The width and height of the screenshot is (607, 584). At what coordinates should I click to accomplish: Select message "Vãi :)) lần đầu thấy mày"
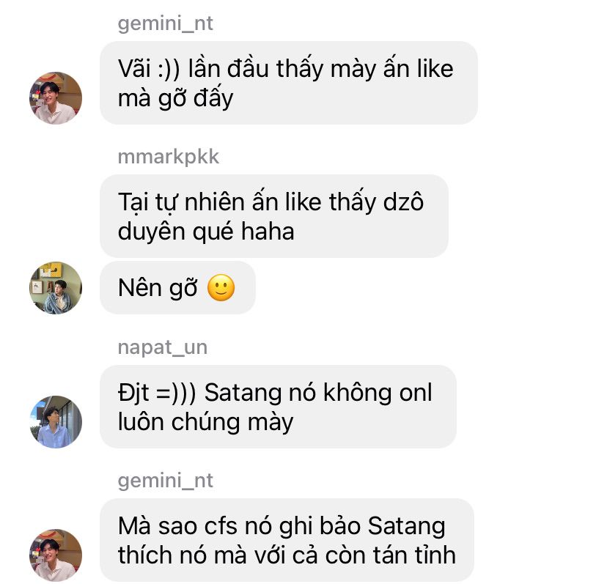pyautogui.click(x=288, y=83)
